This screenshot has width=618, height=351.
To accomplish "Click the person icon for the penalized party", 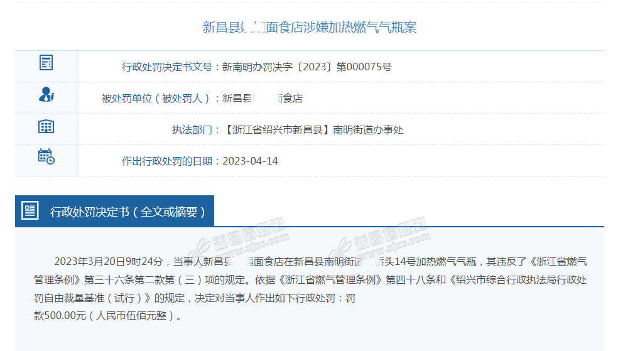I will (46, 95).
